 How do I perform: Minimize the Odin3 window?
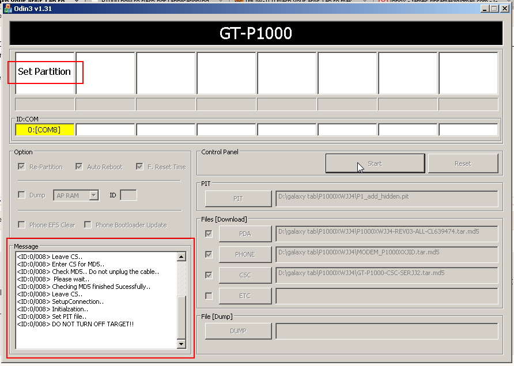pos(485,9)
